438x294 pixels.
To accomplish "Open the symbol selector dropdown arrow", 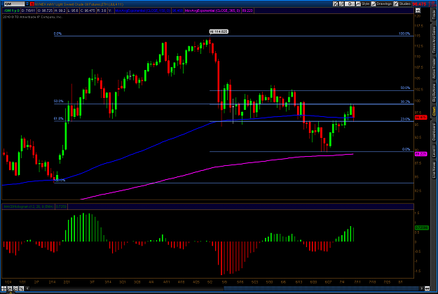I will pos(27,4).
